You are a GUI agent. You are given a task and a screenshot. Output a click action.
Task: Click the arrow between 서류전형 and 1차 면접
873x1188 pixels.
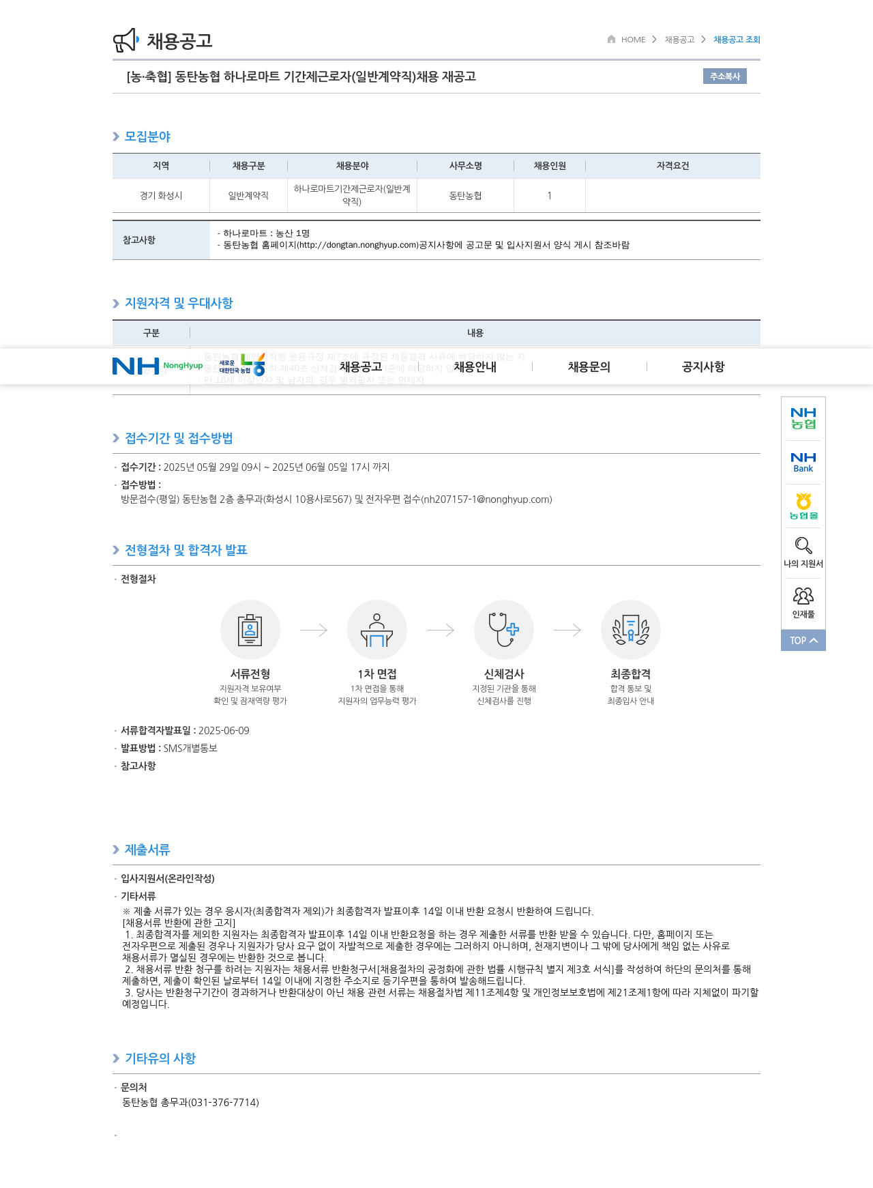coord(314,630)
